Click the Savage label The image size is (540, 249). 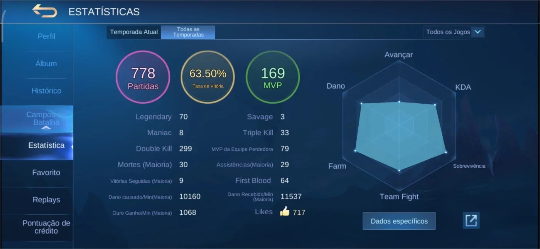click(x=260, y=117)
